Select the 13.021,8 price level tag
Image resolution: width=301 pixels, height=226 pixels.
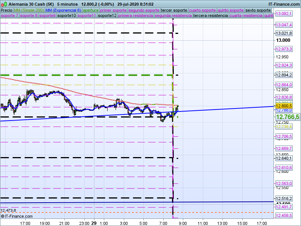tap(284, 33)
